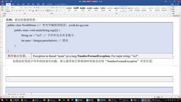The height and width of the screenshot is (102, 181).
Task: Decrease font size with the shrink font icon
Action: tap(27, 8)
